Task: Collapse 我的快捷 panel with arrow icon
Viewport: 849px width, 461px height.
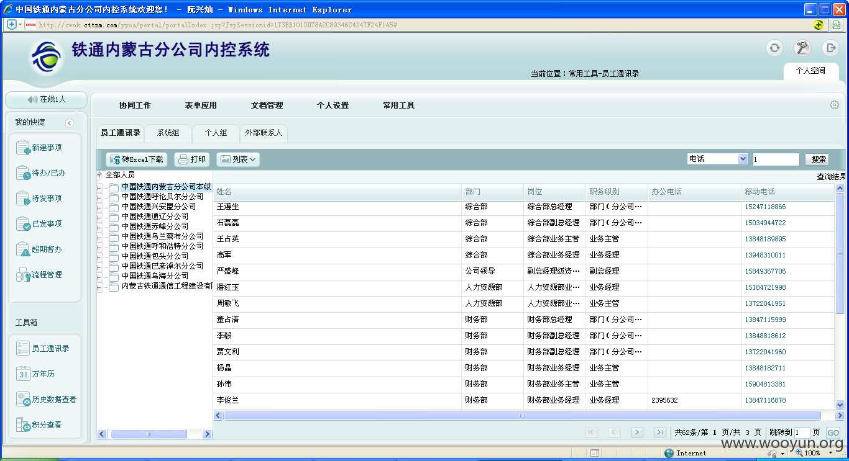Action: pos(70,123)
